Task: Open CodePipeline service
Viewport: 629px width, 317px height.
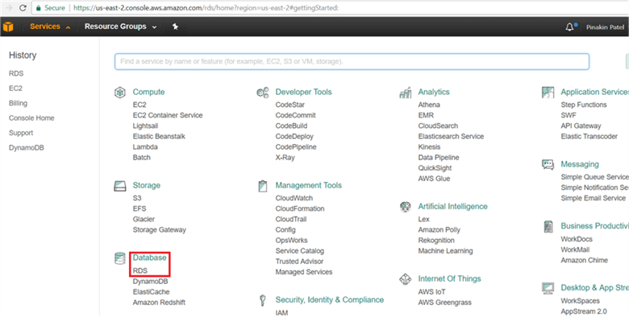Action: click(296, 147)
